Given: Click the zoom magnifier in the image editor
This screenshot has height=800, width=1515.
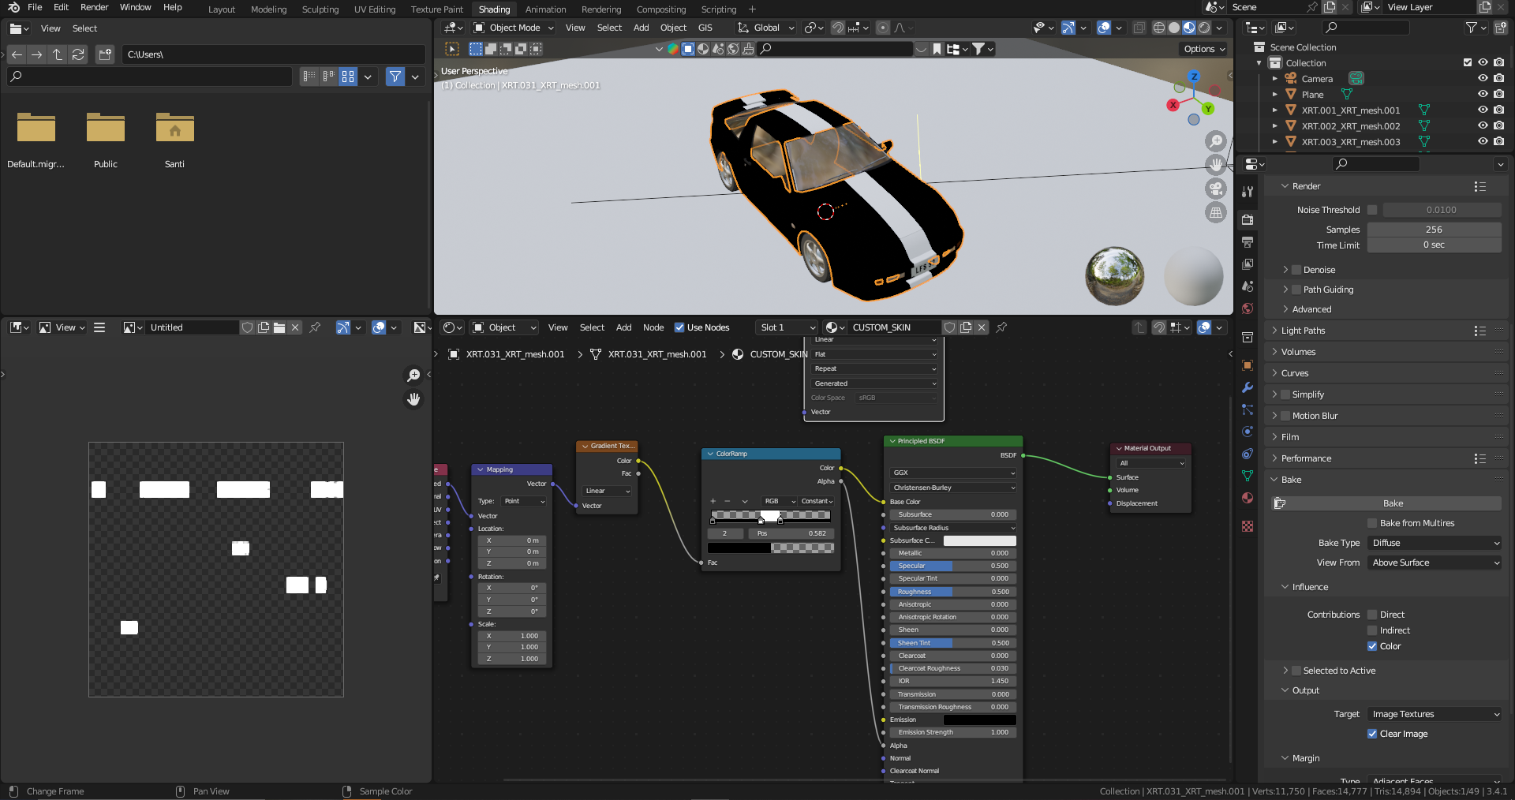Looking at the screenshot, I should coord(413,376).
